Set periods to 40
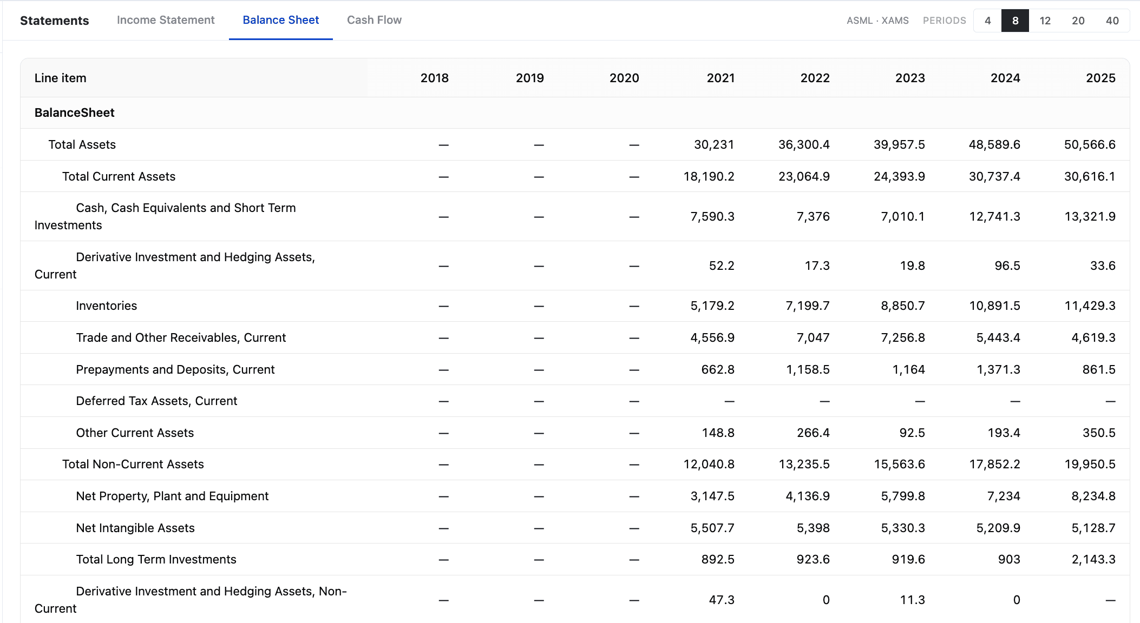This screenshot has height=623, width=1140. (1112, 21)
